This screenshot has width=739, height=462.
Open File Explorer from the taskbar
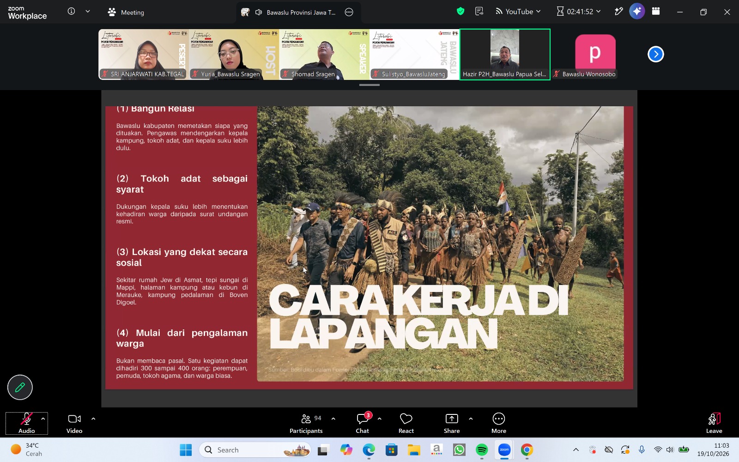tap(414, 450)
